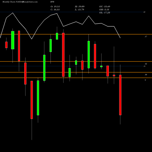This screenshot has height=152, width=152.
Task: Select the OC: 13.49 reading
Action: pos(105,7)
